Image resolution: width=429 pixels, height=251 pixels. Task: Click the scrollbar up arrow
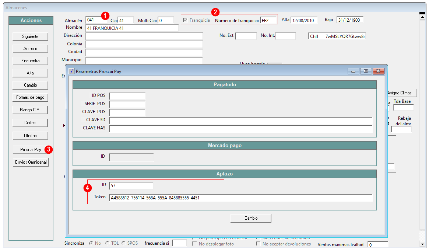422,17
